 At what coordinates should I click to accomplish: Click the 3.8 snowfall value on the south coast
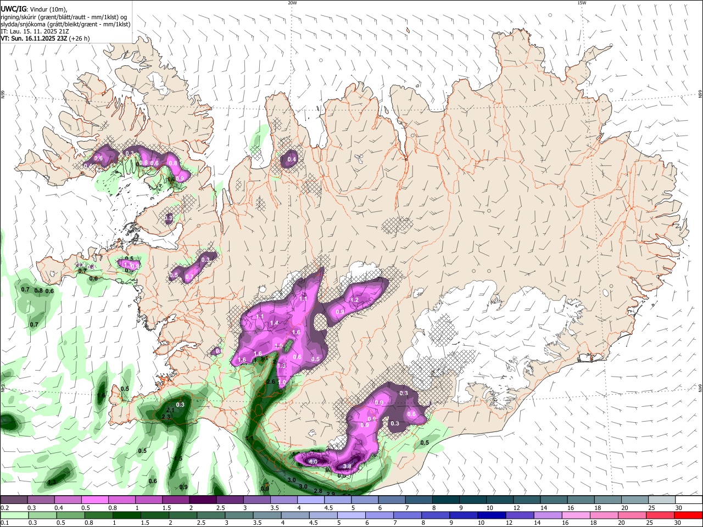coord(347,467)
